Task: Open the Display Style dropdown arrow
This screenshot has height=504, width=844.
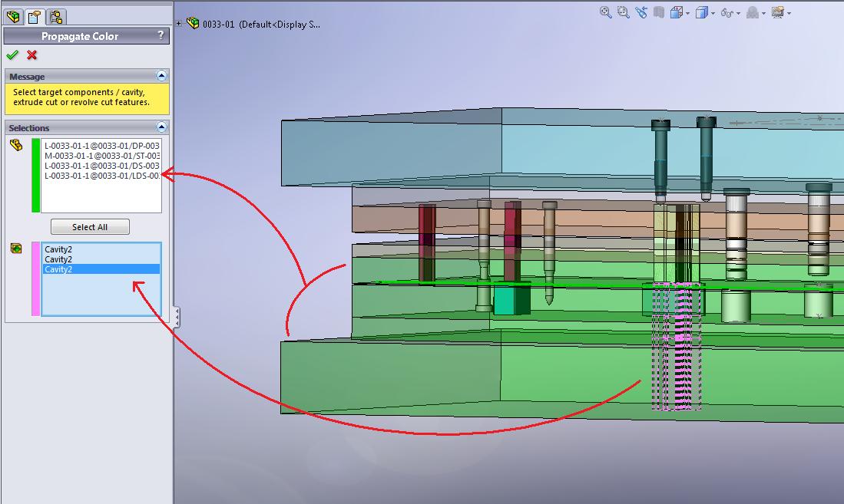Action: click(x=713, y=13)
